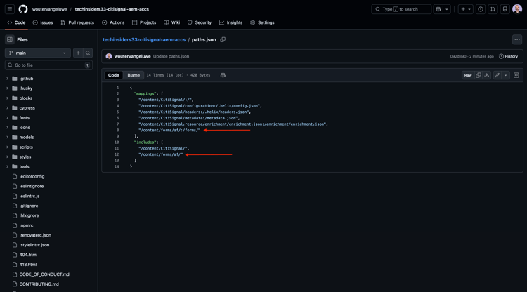
Task: Open the .editorconfig file
Action: pyautogui.click(x=32, y=177)
